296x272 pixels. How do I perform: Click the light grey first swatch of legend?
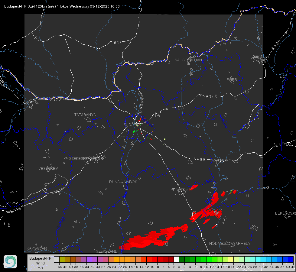tap(57, 259)
